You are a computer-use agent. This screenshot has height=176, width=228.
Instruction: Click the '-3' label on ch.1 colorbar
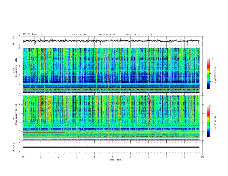point(212,58)
